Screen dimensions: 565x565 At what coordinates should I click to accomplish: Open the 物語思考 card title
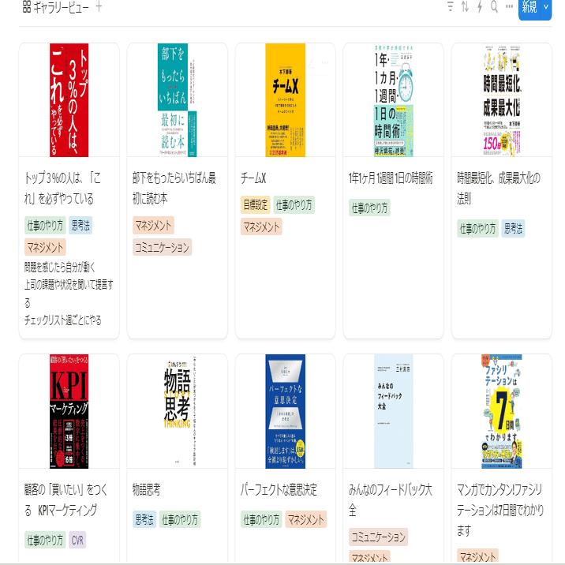146,489
